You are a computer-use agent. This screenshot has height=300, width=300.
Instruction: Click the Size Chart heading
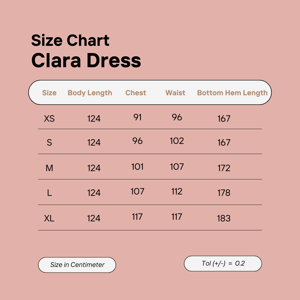coord(70,41)
